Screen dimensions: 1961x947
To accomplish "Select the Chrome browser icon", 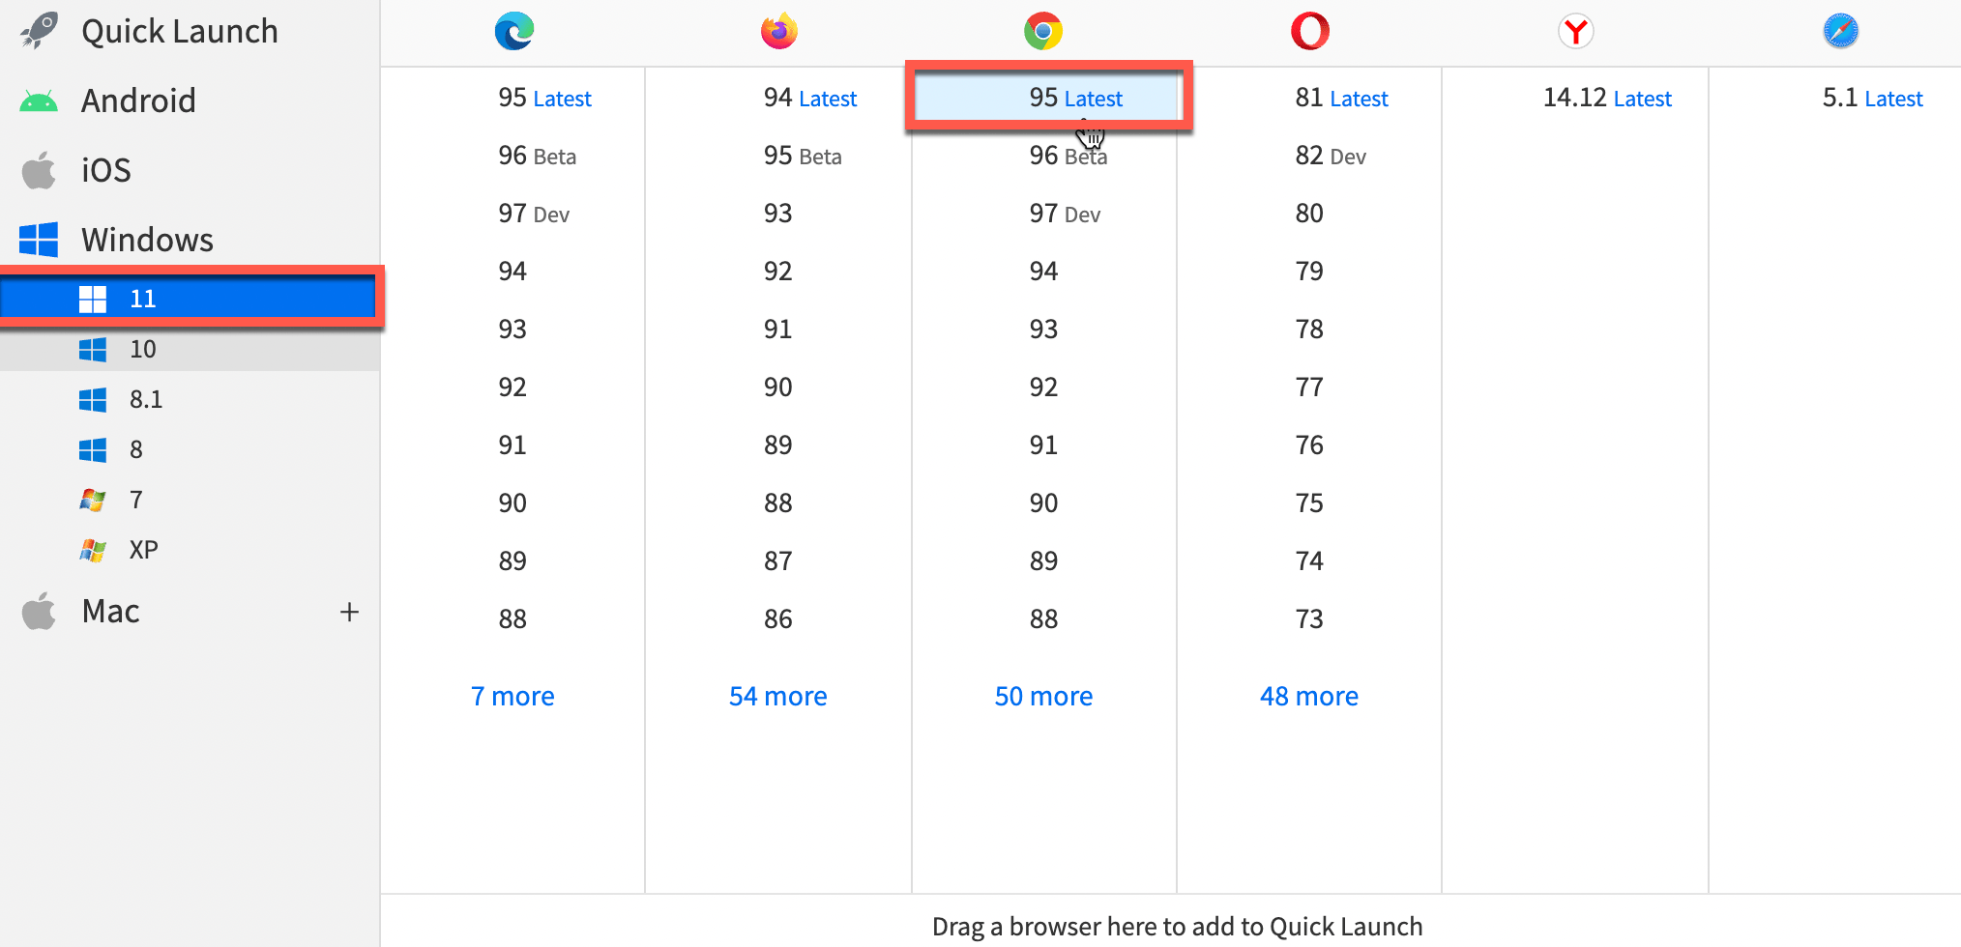I will click(x=1043, y=31).
